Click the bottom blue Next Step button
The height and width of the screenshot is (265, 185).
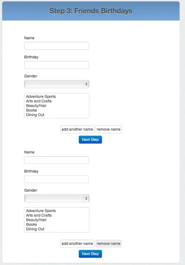pyautogui.click(x=90, y=254)
